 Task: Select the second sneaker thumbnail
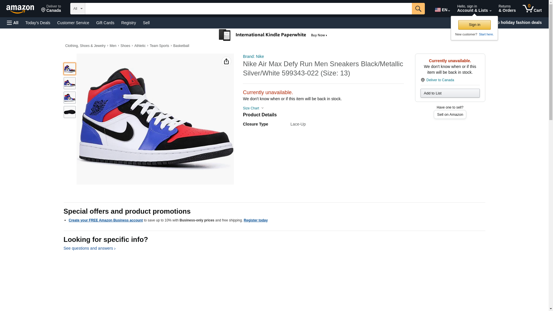click(69, 83)
